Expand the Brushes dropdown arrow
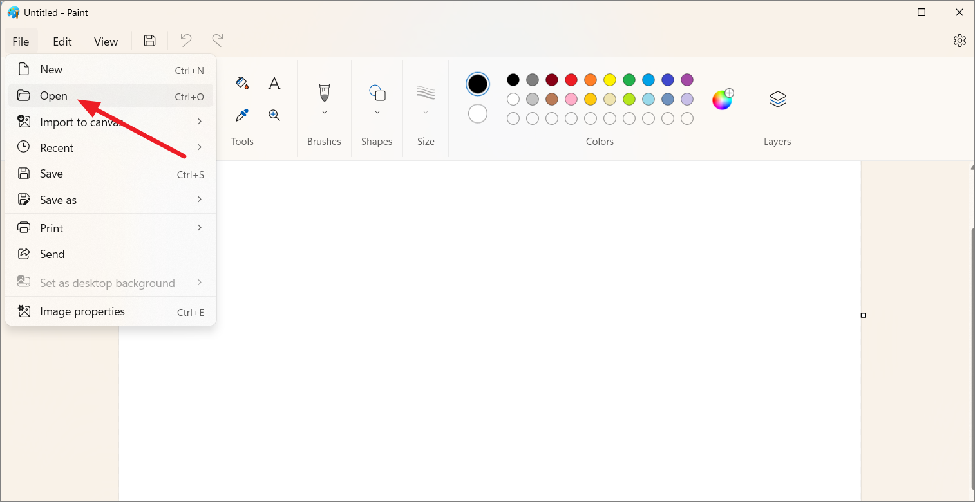This screenshot has width=975, height=502. point(325,112)
